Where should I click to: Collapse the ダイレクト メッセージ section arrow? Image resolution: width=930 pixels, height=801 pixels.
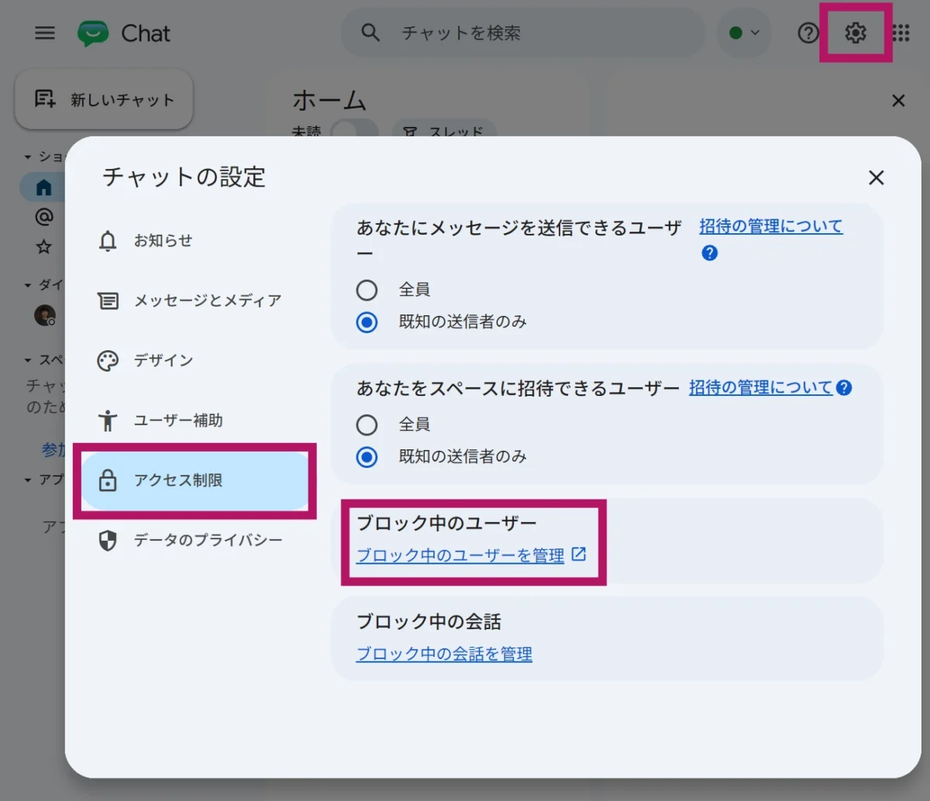tap(28, 285)
